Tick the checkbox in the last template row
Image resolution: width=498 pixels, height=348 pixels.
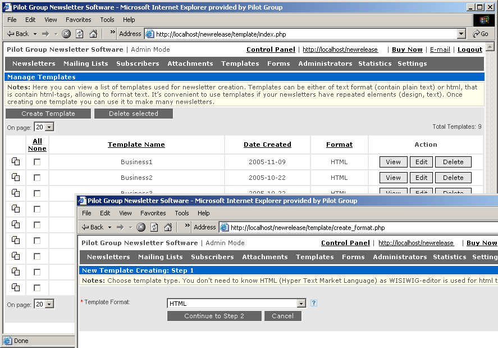[x=37, y=288]
